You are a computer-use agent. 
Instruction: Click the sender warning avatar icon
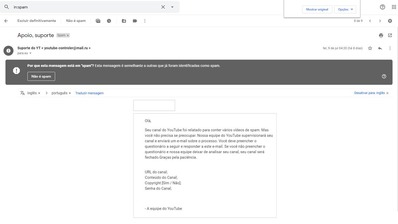pos(8,51)
